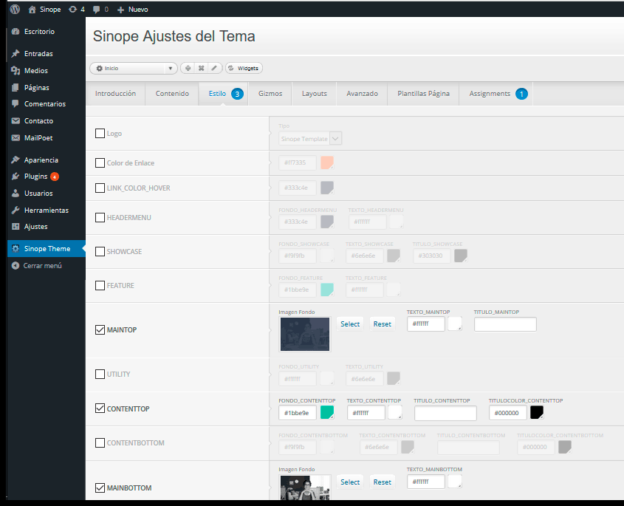The width and height of the screenshot is (624, 506).
Task: Click the pencil edit preset icon
Action: 214,68
